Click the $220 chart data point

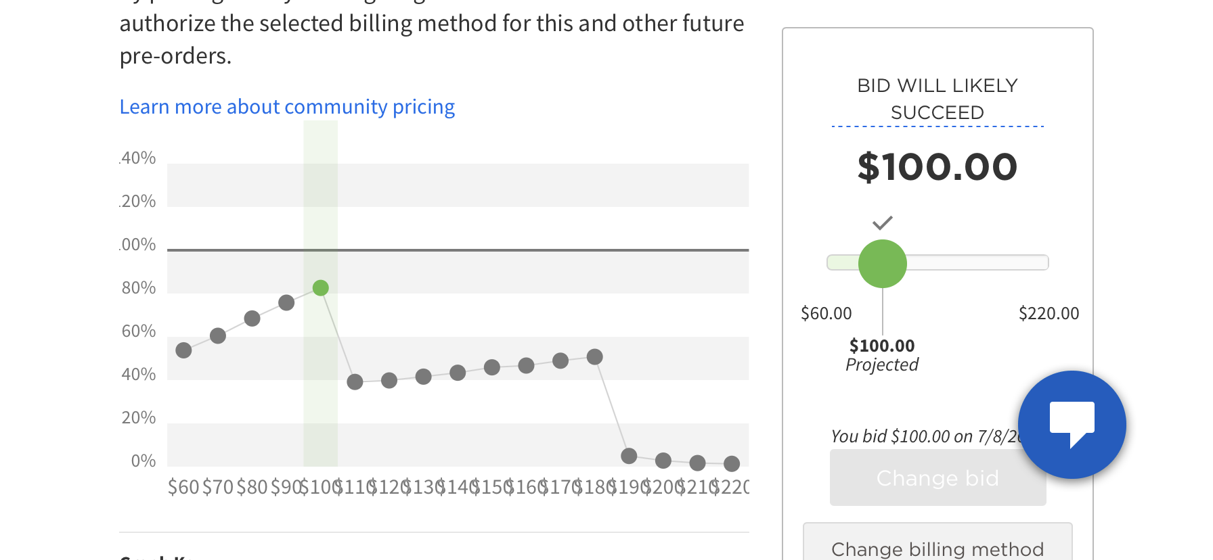732,463
